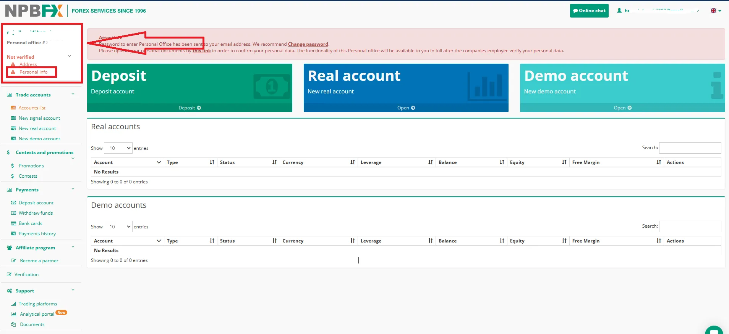Sort Demo accounts by Leverage column
Viewport: 729px width, 334px height.
(x=430, y=241)
